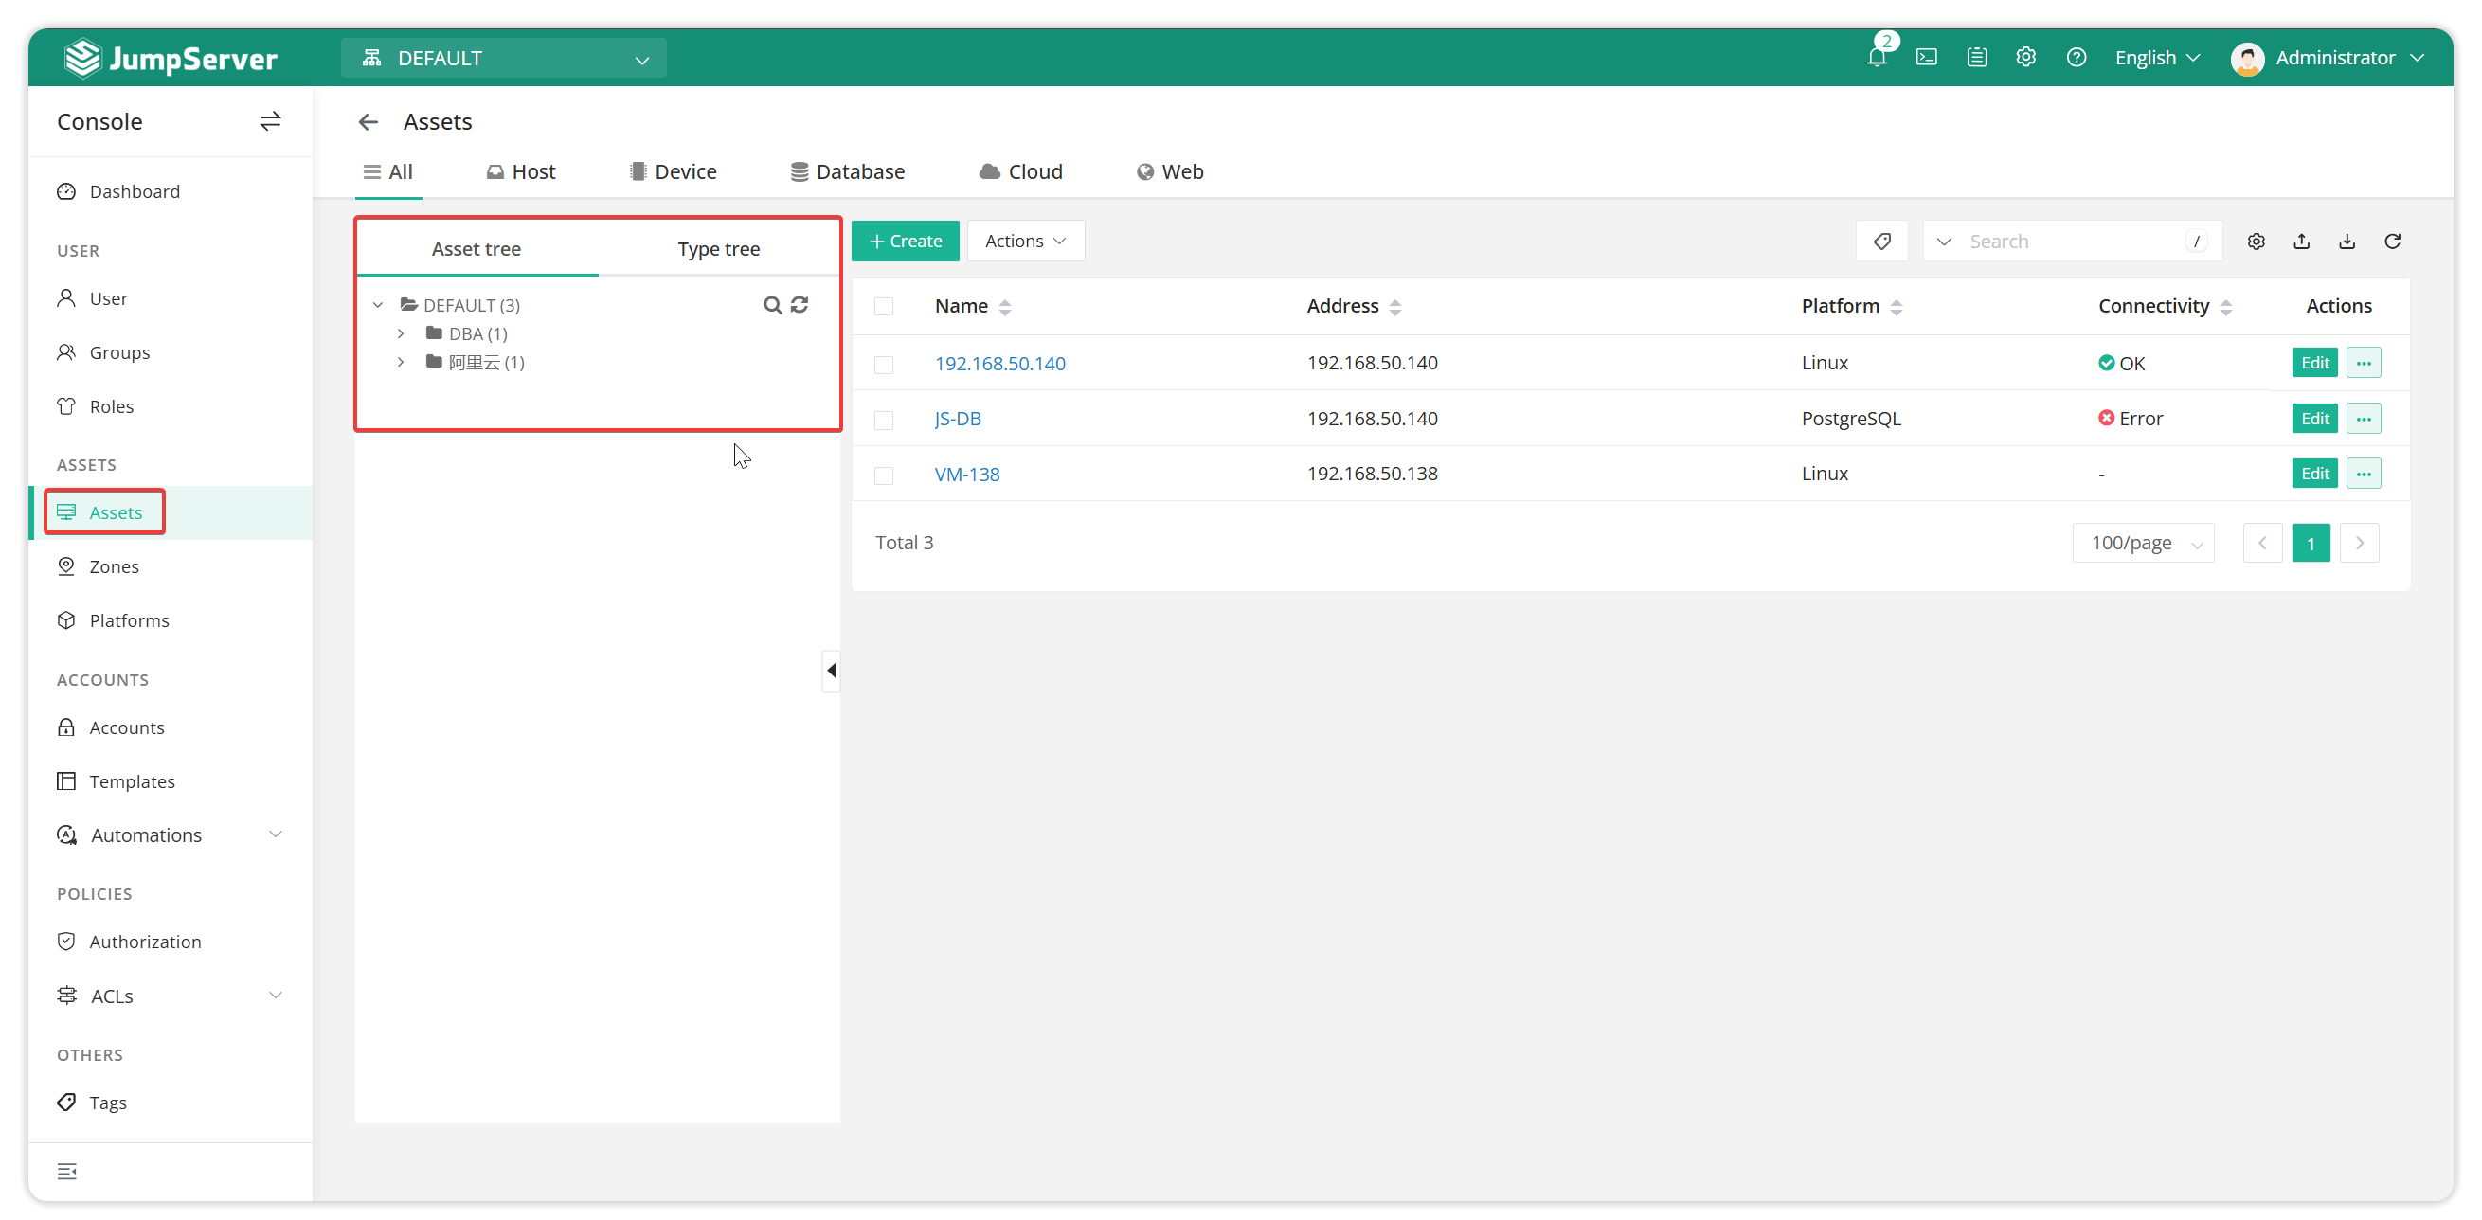Refresh the assets table
2482x1220 pixels.
[x=2392, y=241]
